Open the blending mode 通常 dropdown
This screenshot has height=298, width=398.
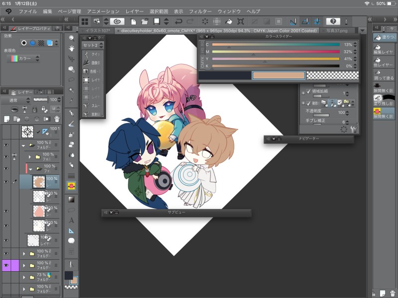16,100
